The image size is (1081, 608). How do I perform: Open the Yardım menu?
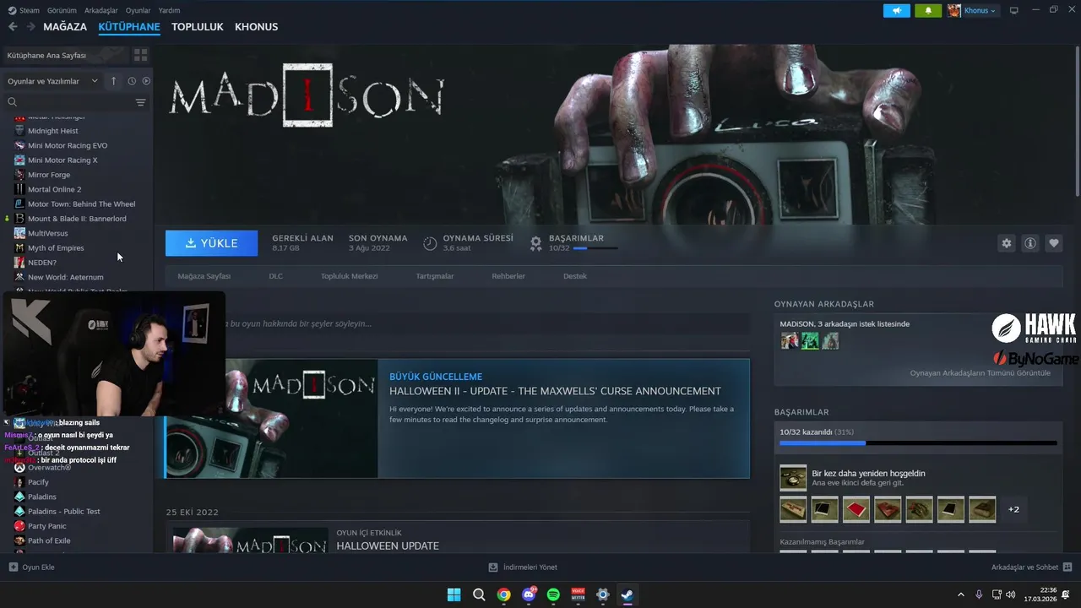pyautogui.click(x=169, y=10)
